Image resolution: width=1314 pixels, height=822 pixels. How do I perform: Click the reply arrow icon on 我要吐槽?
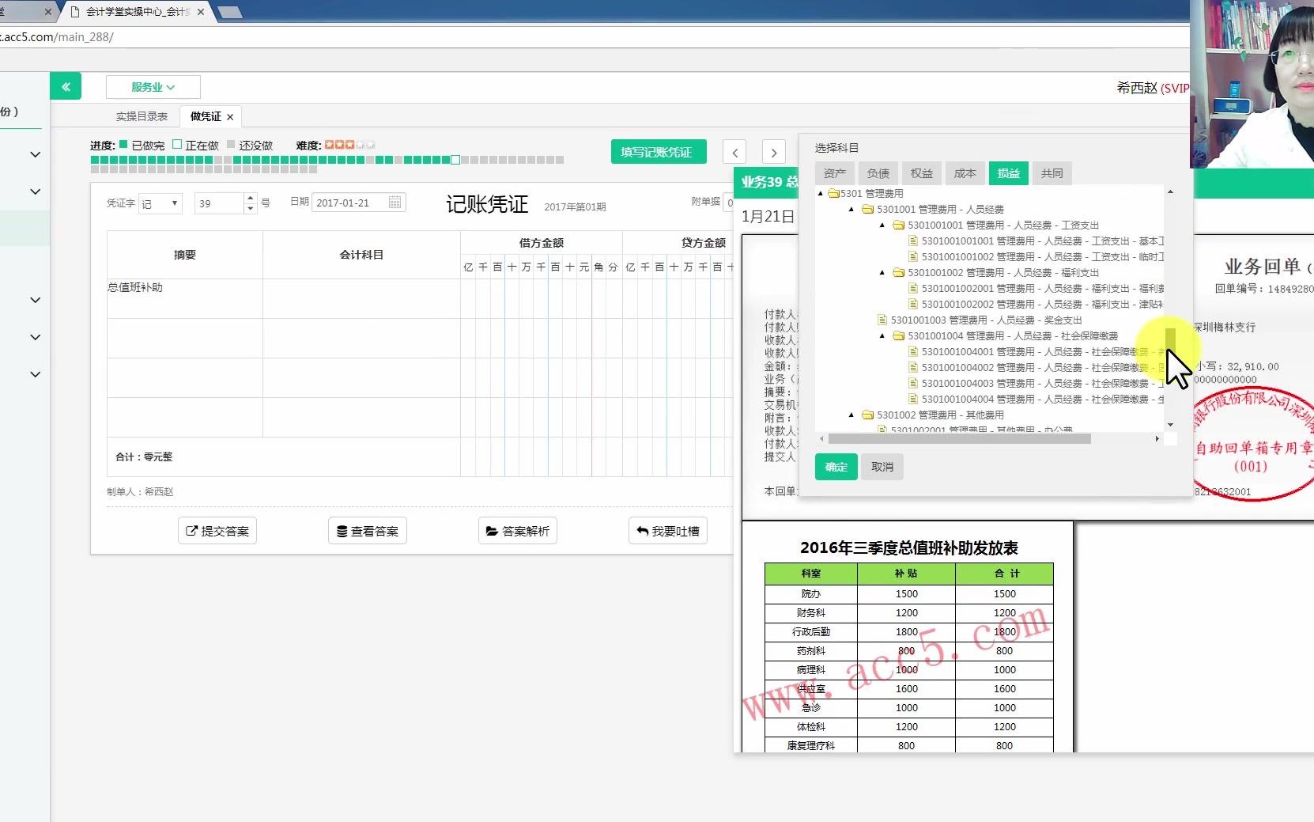[x=642, y=530]
